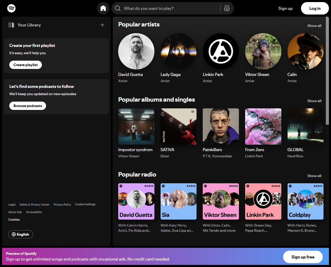This screenshot has width=331, height=267.
Task: Open Sia radio card
Action: (x=178, y=201)
